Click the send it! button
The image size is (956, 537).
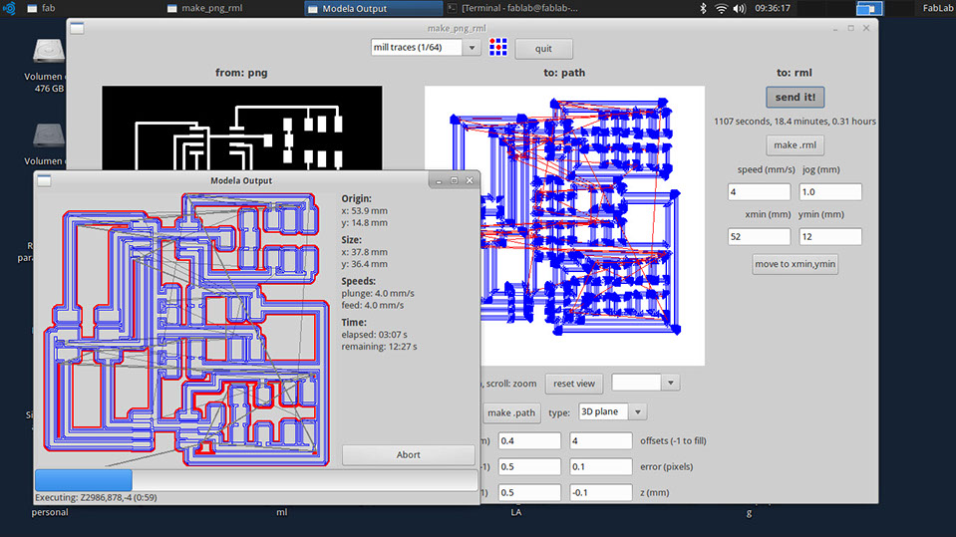795,97
